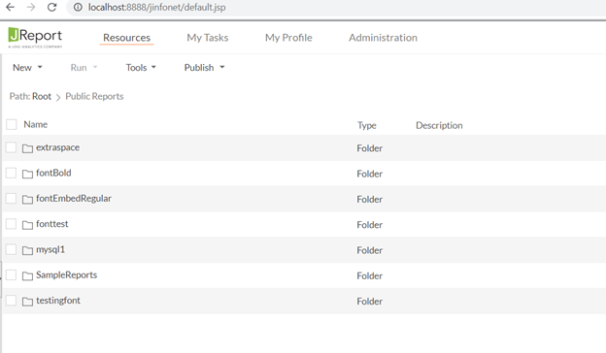Check the testingfont row checkbox
The height and width of the screenshot is (353, 606).
tap(11, 300)
